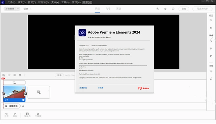Image resolution: width=216 pixels, height=124 pixels.
Task: Open the 开发者 link in About dialog
Action: tap(101, 88)
